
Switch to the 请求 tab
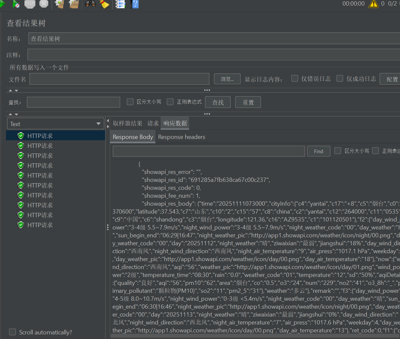click(153, 123)
